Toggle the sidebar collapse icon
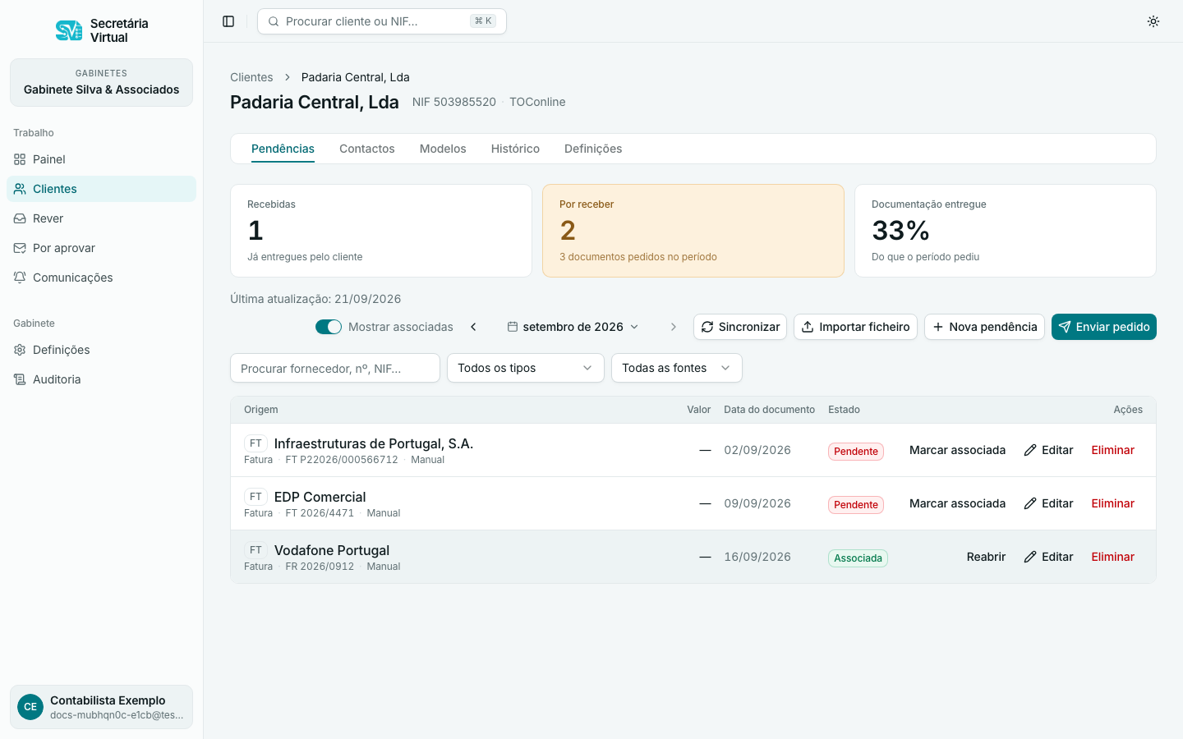1183x739 pixels. click(228, 21)
